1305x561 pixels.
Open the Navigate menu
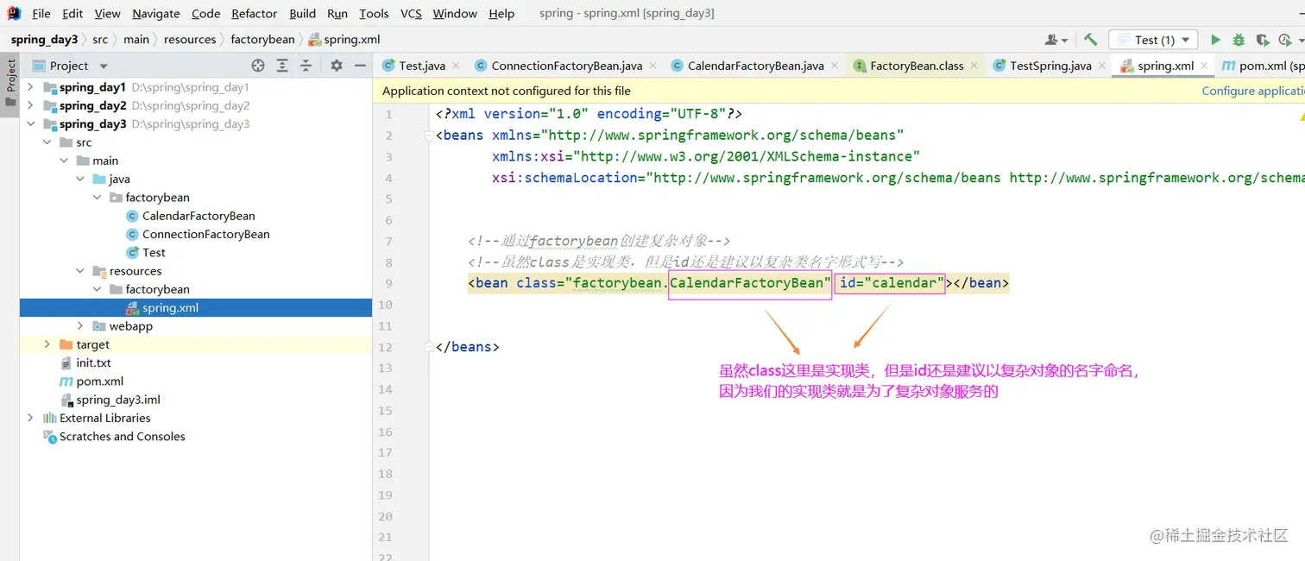click(156, 14)
